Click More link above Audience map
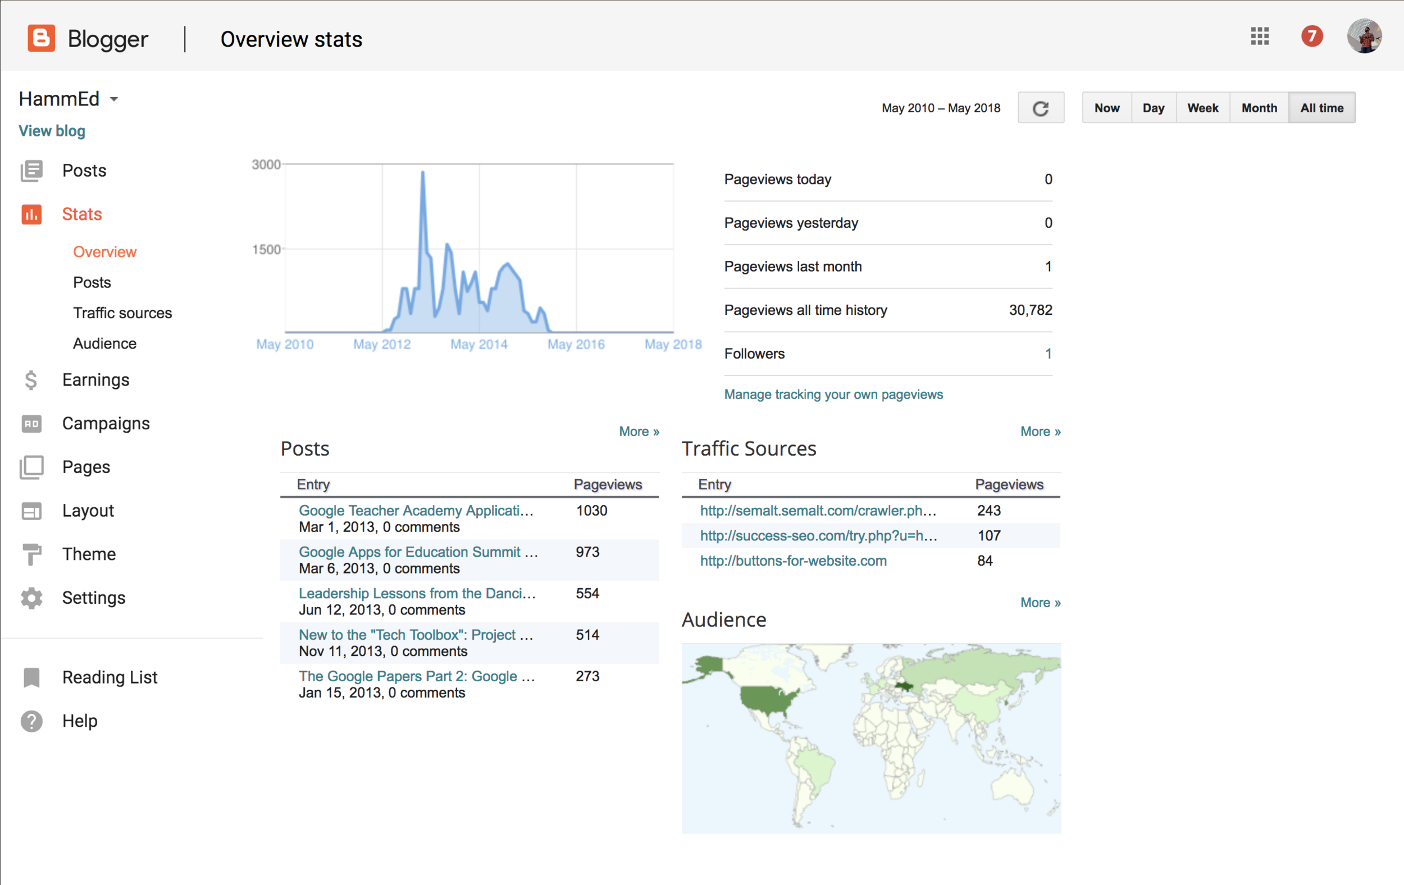Screen dimensions: 1404x885 click(1040, 602)
